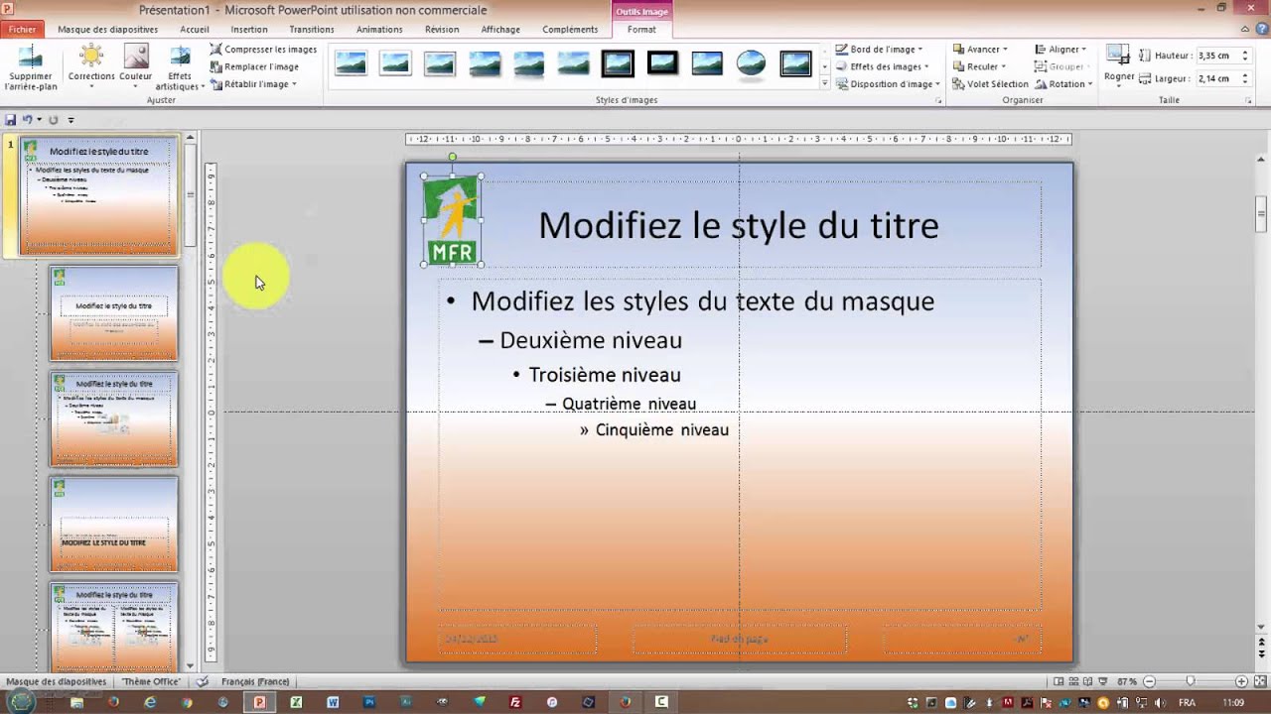Click the Normal view icon in status bar
This screenshot has width=1271, height=714.
click(x=1059, y=682)
